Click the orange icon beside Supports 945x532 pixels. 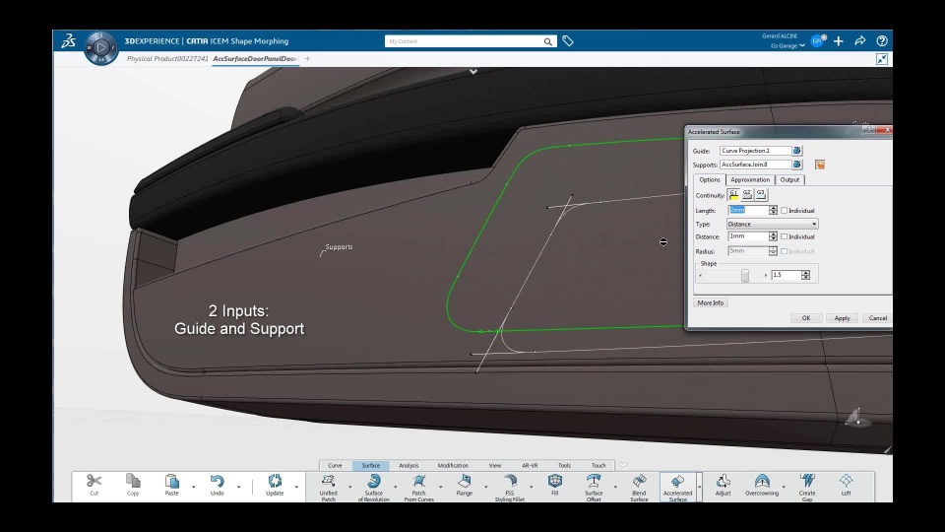(820, 165)
